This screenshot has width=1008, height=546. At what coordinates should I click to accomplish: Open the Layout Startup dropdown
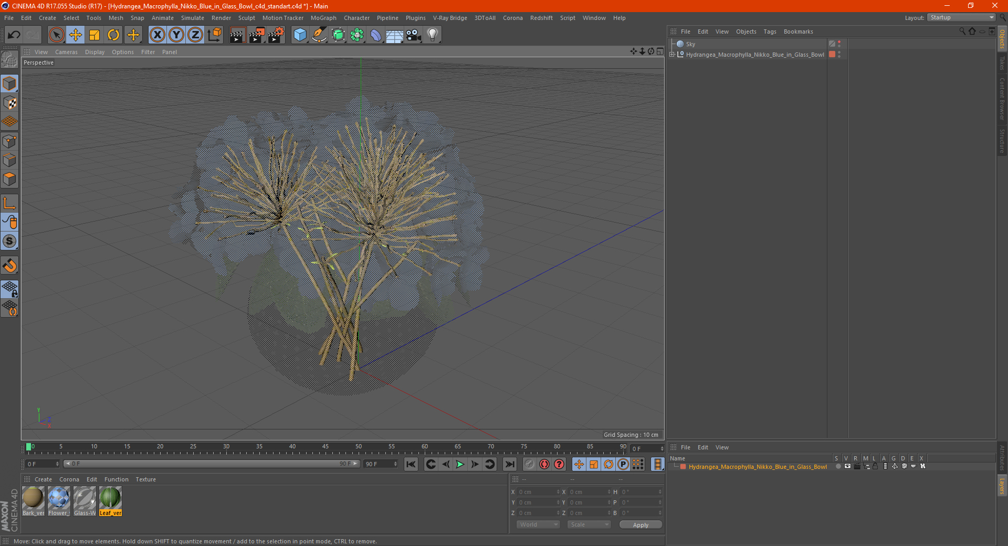(x=961, y=17)
